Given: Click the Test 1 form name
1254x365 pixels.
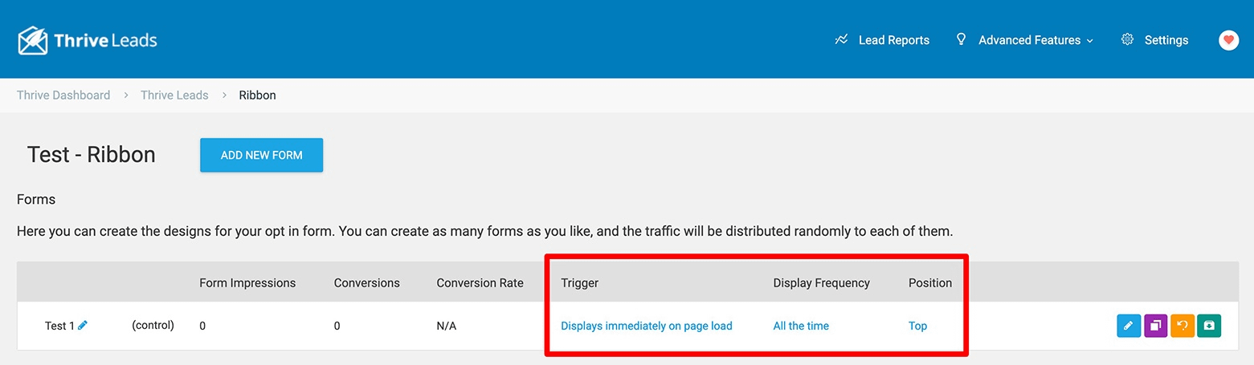Looking at the screenshot, I should click(x=59, y=326).
